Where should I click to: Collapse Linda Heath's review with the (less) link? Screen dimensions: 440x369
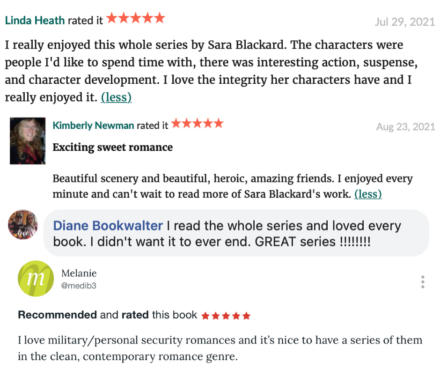[116, 97]
